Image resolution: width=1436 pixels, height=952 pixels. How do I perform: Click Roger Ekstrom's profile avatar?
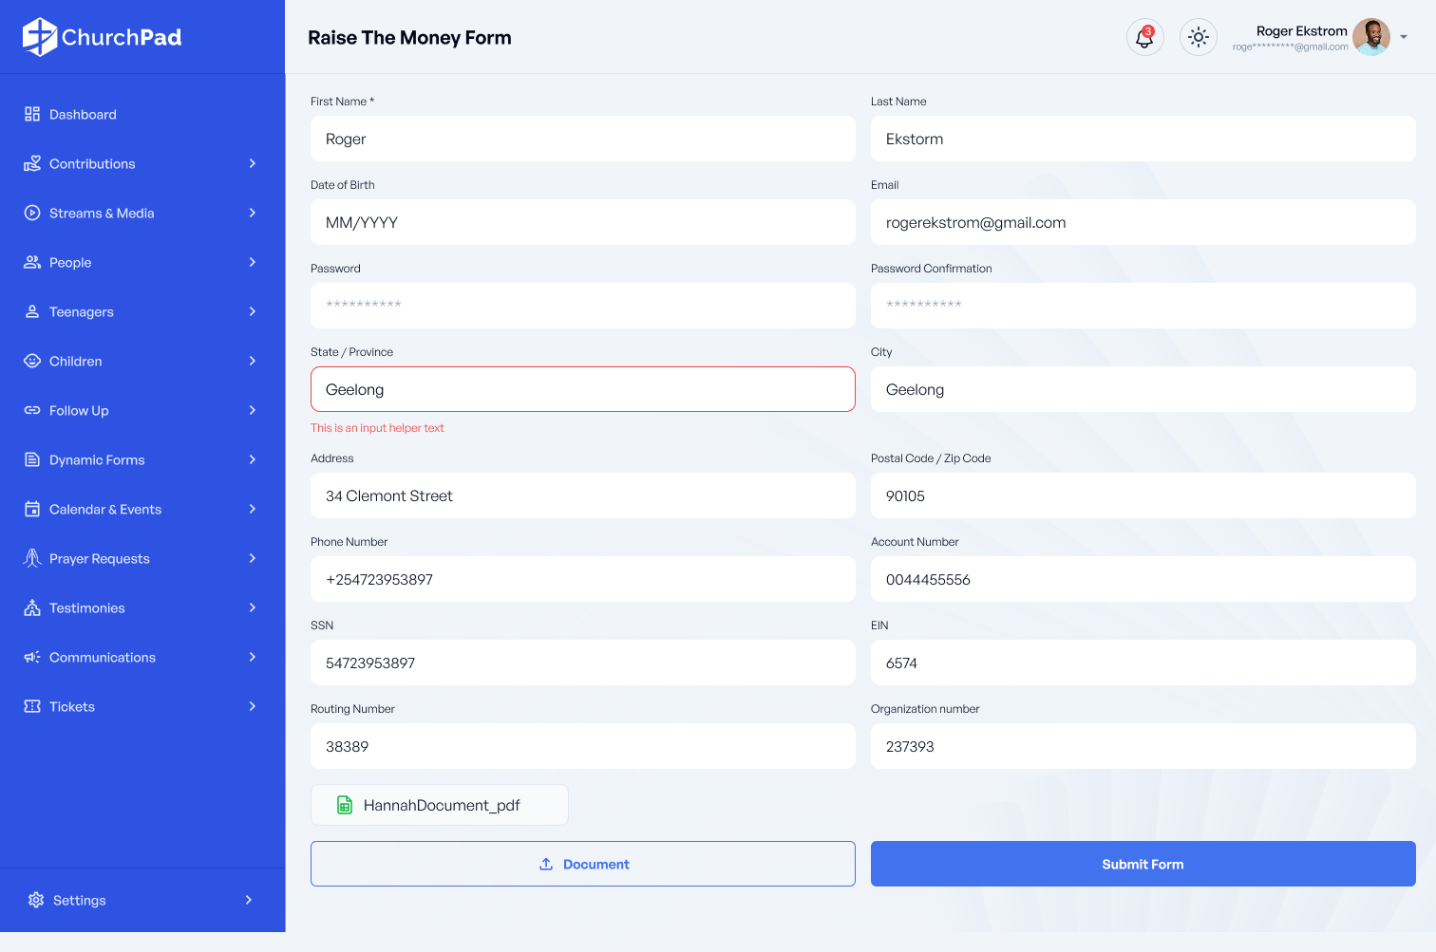tap(1370, 38)
